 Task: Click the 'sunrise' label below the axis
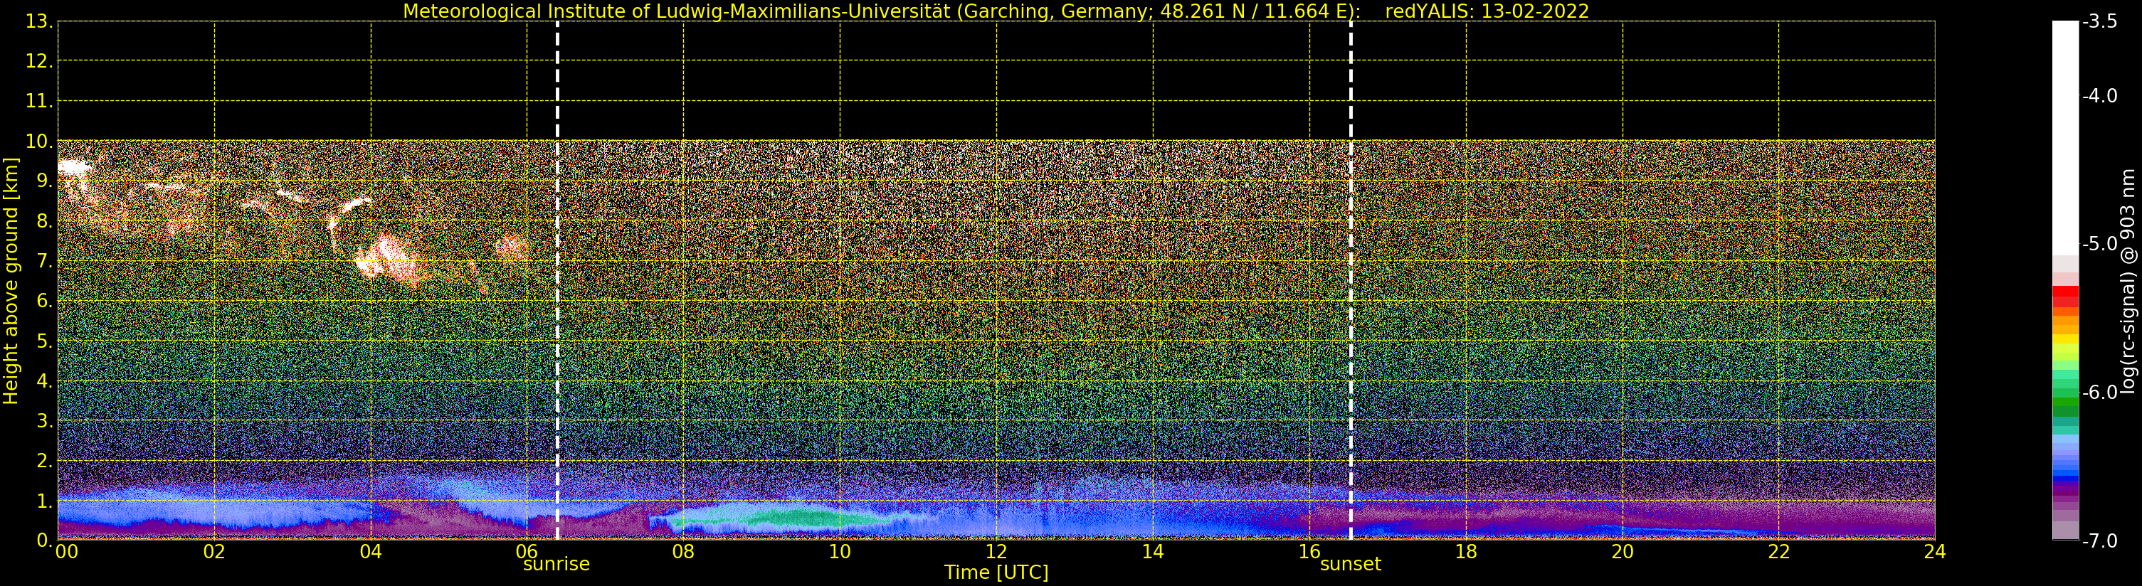pos(556,565)
